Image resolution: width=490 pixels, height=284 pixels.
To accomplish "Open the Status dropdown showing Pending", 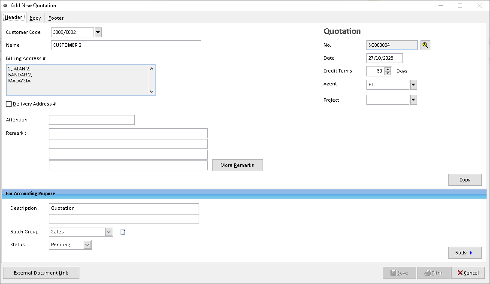I will pos(87,245).
